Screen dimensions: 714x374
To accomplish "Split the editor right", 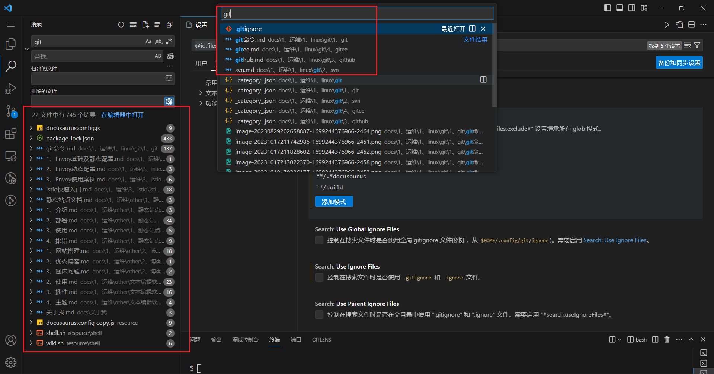I will (691, 25).
